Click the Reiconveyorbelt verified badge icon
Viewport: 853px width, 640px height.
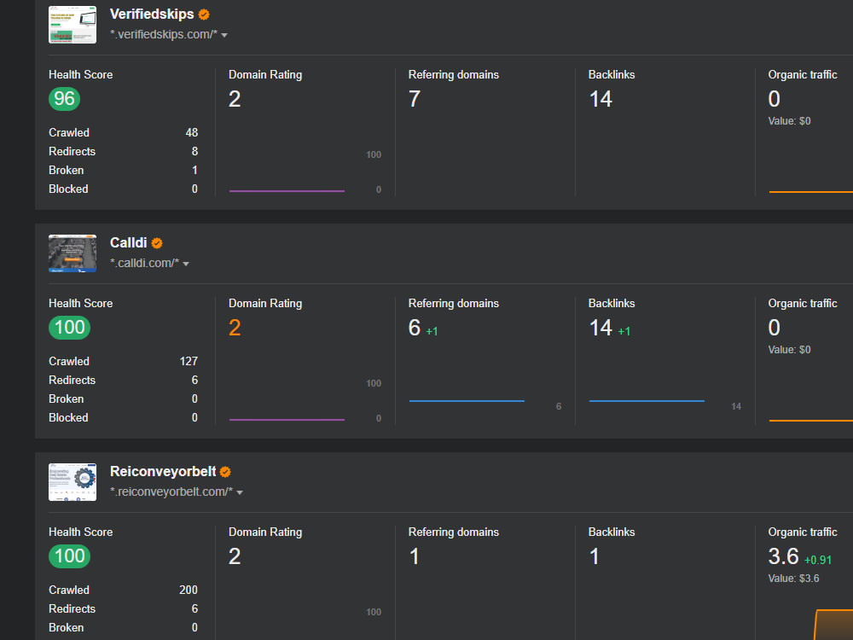[226, 472]
